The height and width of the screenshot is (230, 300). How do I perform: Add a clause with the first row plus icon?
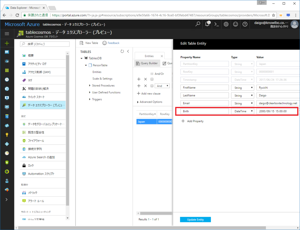(x=139, y=79)
